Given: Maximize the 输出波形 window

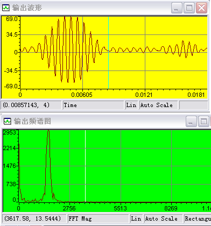Looking at the screenshot, I should [189, 8].
